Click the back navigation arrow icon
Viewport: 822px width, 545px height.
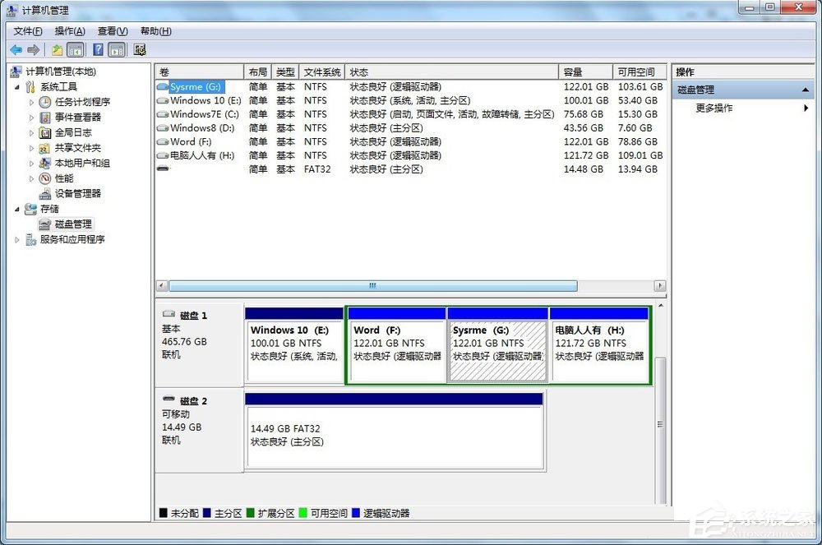16,49
